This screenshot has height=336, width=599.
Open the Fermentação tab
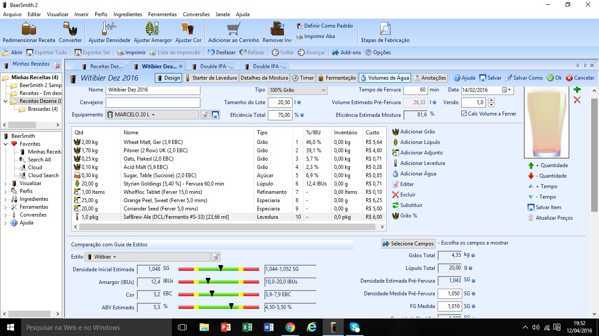337,78
